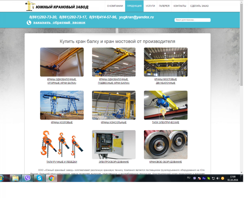Open the О компании menu item
Screen dimensions: 248x198
(115, 6)
